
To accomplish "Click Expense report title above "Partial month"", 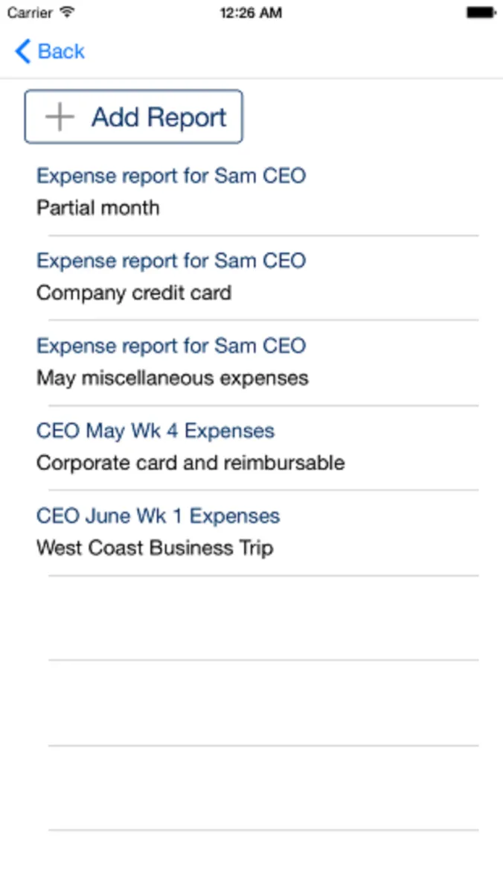I will pos(171,176).
